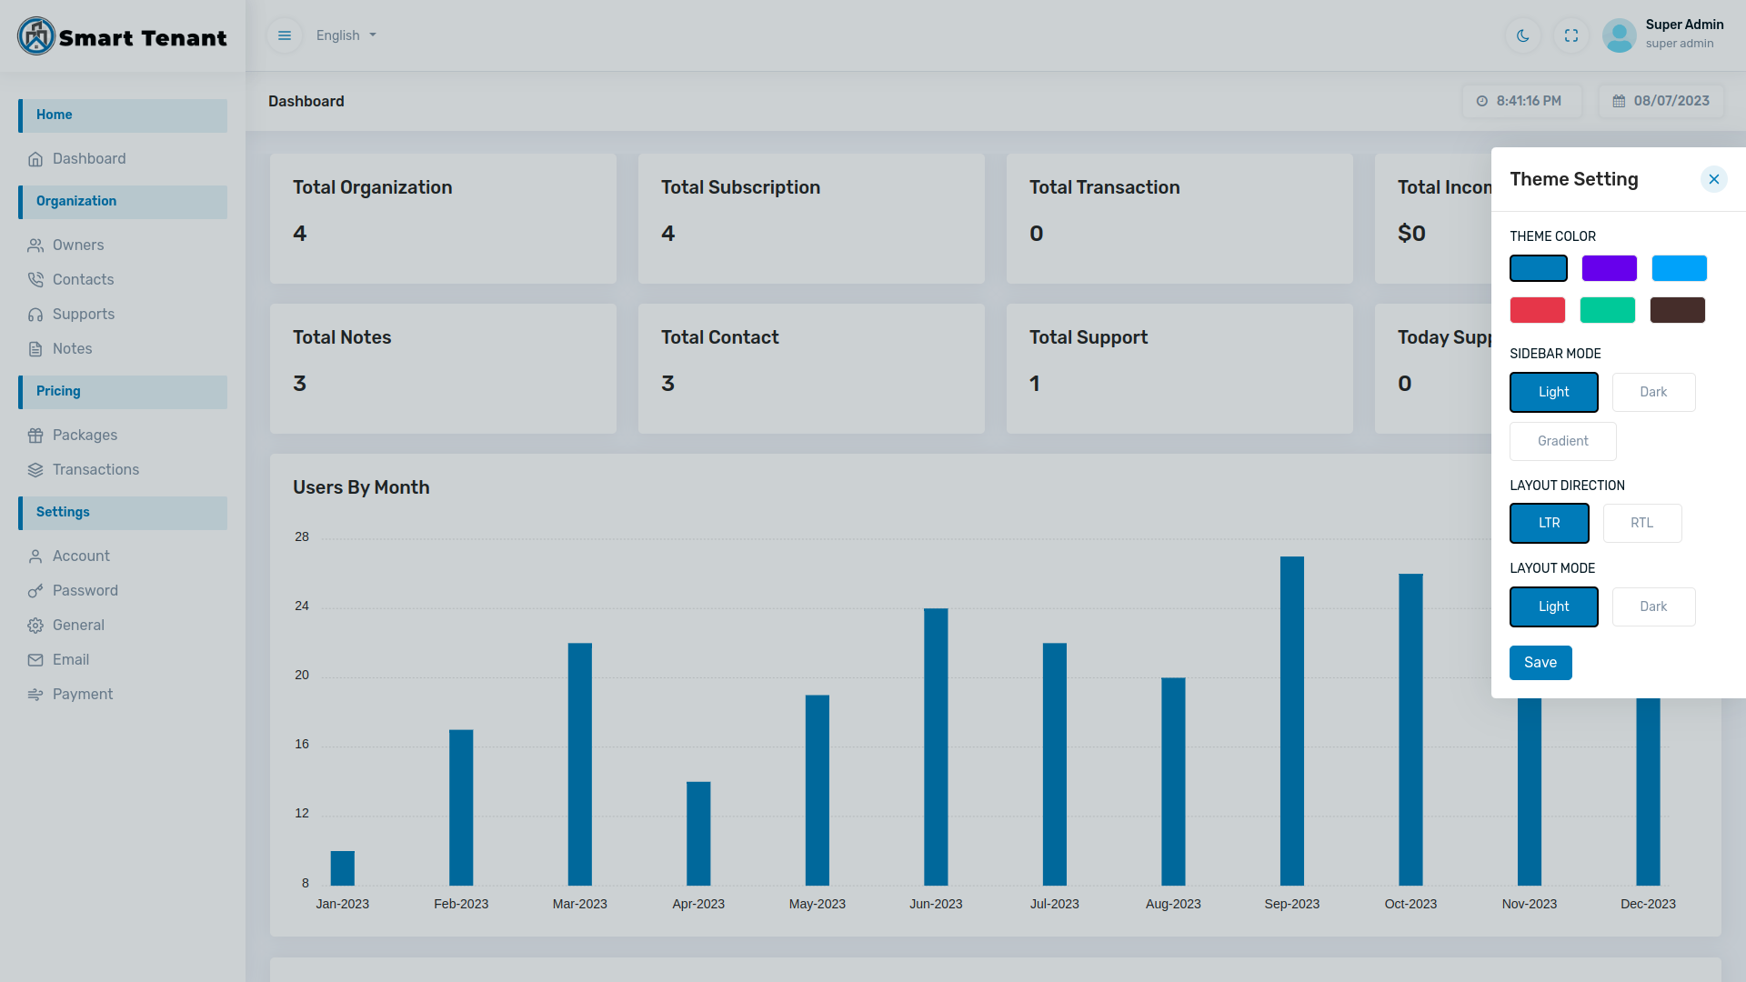Image resolution: width=1746 pixels, height=982 pixels.
Task: Click the Supports headset icon
Action: coord(35,314)
